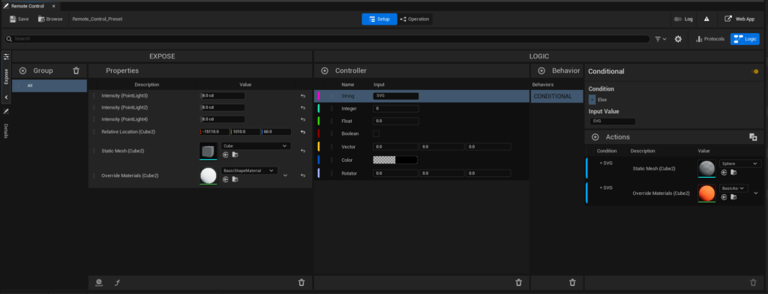Select the Logic panel button
Image resolution: width=768 pixels, height=294 pixels.
745,39
